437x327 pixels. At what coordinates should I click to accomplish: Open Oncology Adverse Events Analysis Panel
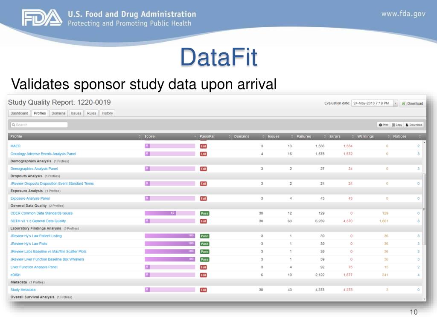pos(43,154)
